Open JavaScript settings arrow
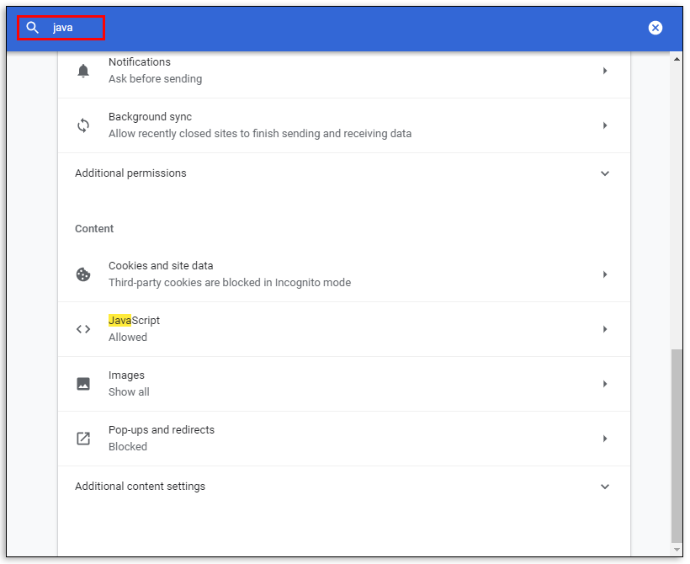Screen dimensions: 690x564 604,329
